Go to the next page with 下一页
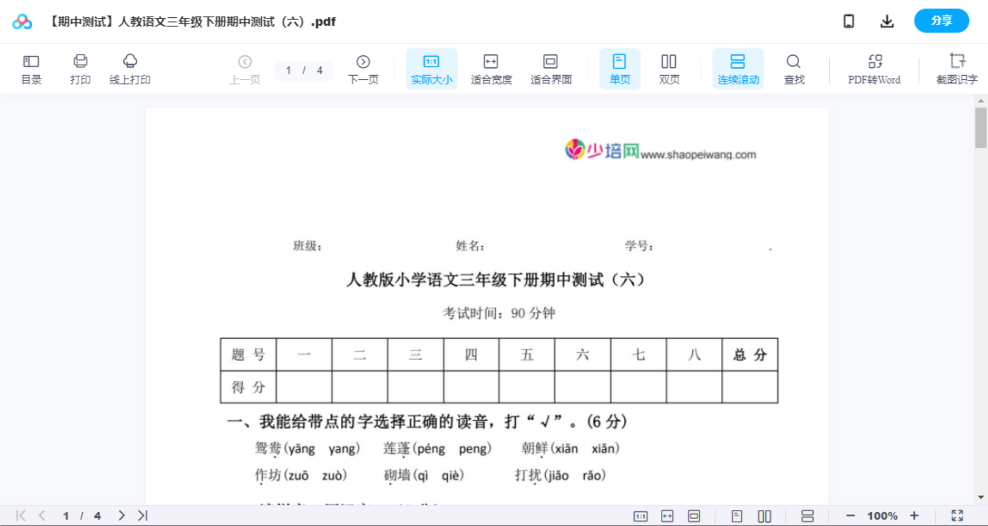Image resolution: width=988 pixels, height=526 pixels. coord(363,68)
